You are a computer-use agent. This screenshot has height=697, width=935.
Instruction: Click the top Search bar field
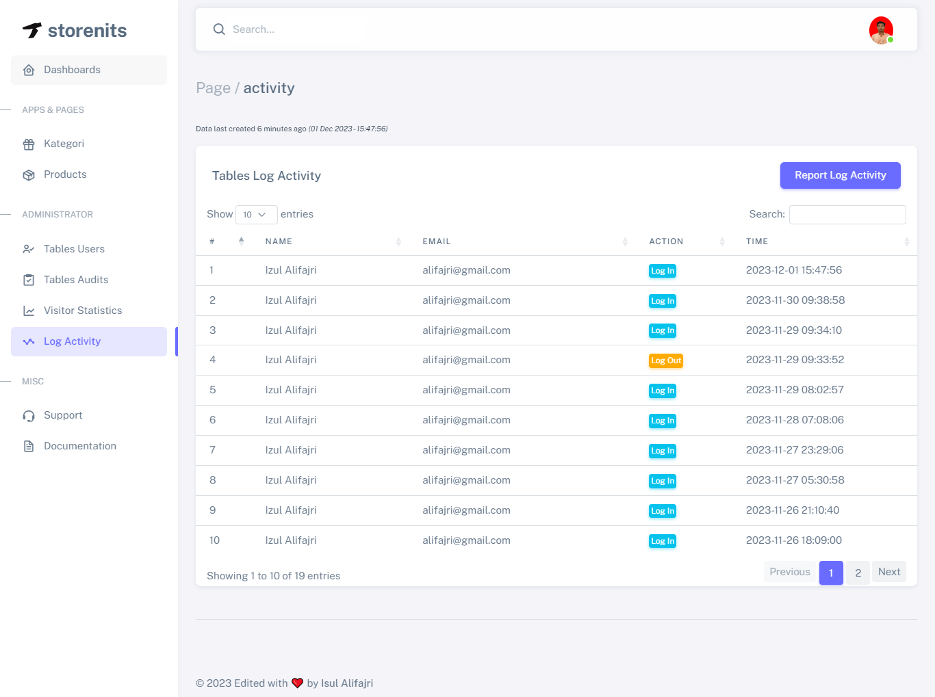tap(479, 29)
